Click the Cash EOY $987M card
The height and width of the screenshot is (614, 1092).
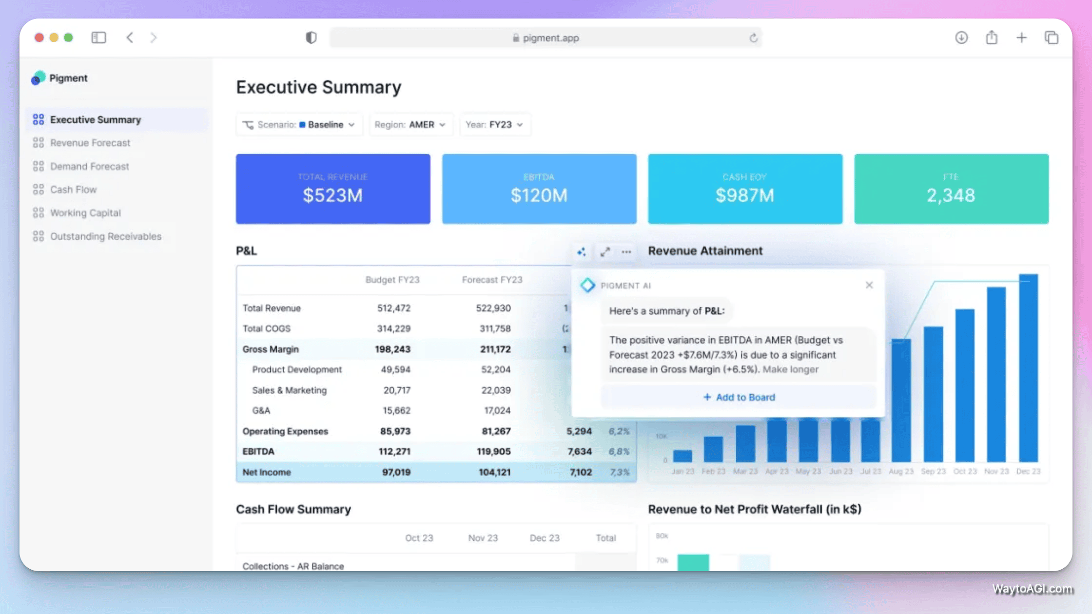(745, 189)
